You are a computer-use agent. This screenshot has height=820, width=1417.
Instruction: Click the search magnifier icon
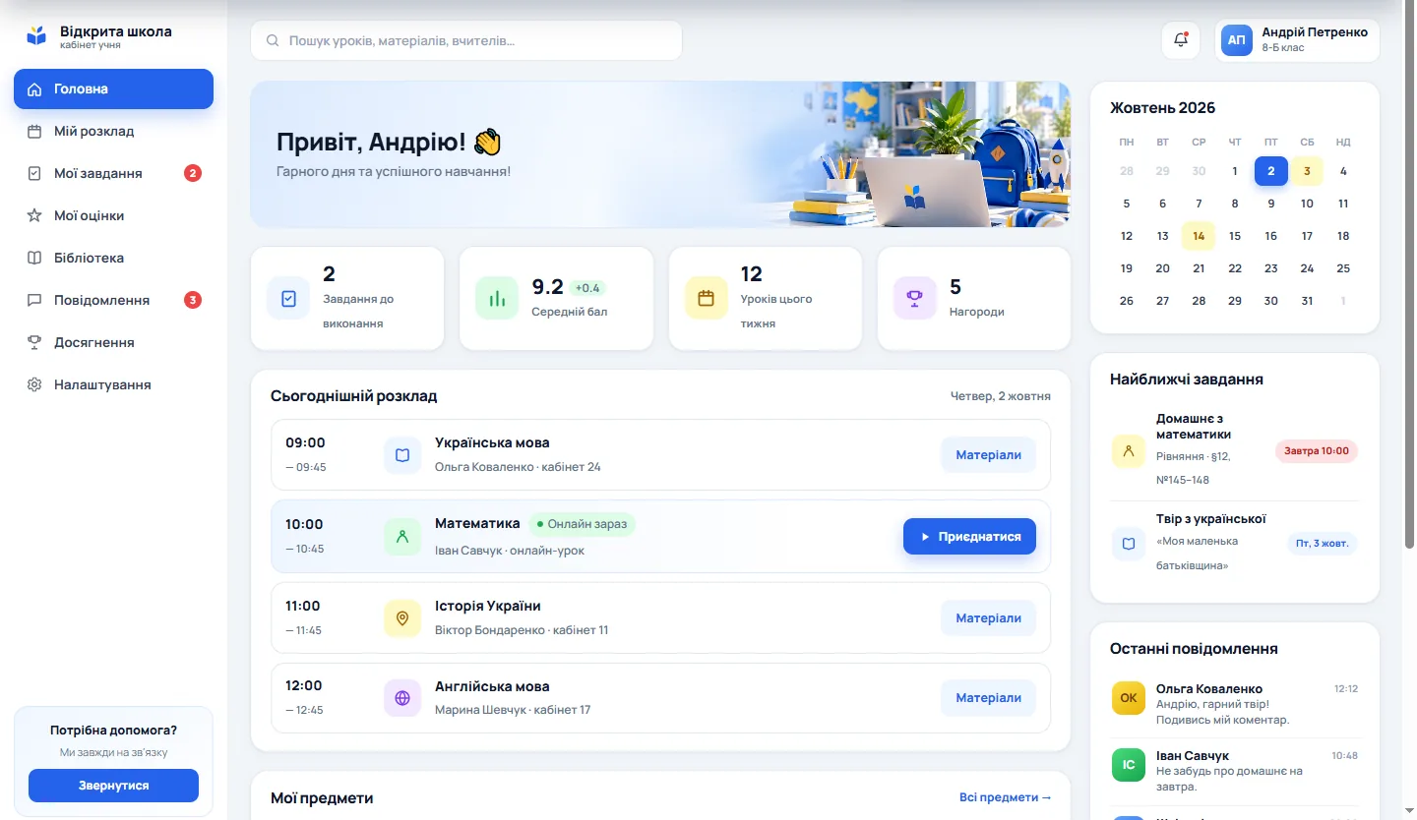click(x=272, y=41)
